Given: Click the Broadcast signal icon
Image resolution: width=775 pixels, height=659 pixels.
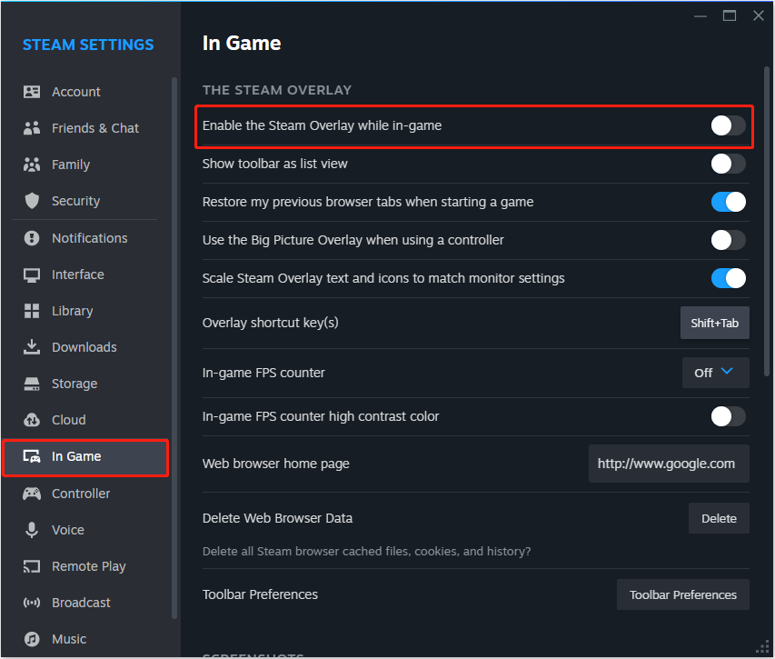Looking at the screenshot, I should pos(32,603).
